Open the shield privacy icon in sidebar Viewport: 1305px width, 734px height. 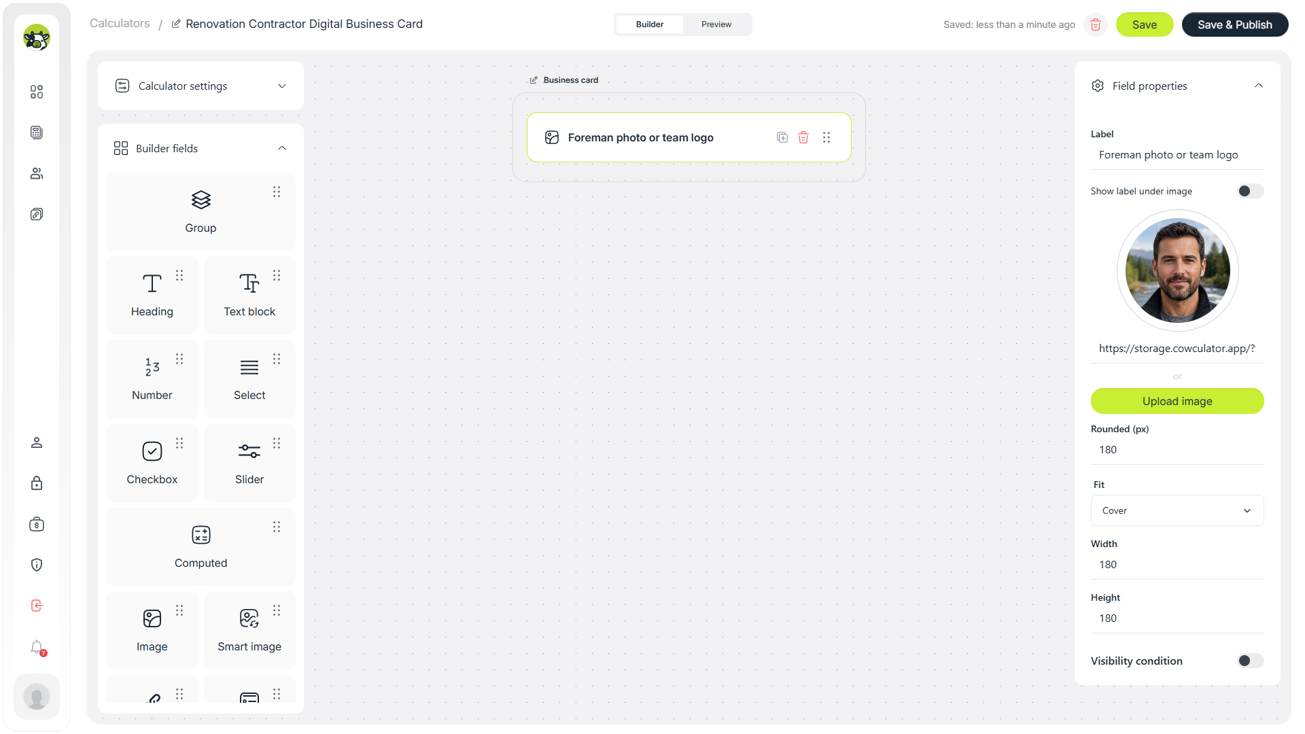[x=37, y=565]
